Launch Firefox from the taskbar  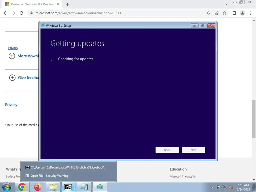point(38,187)
